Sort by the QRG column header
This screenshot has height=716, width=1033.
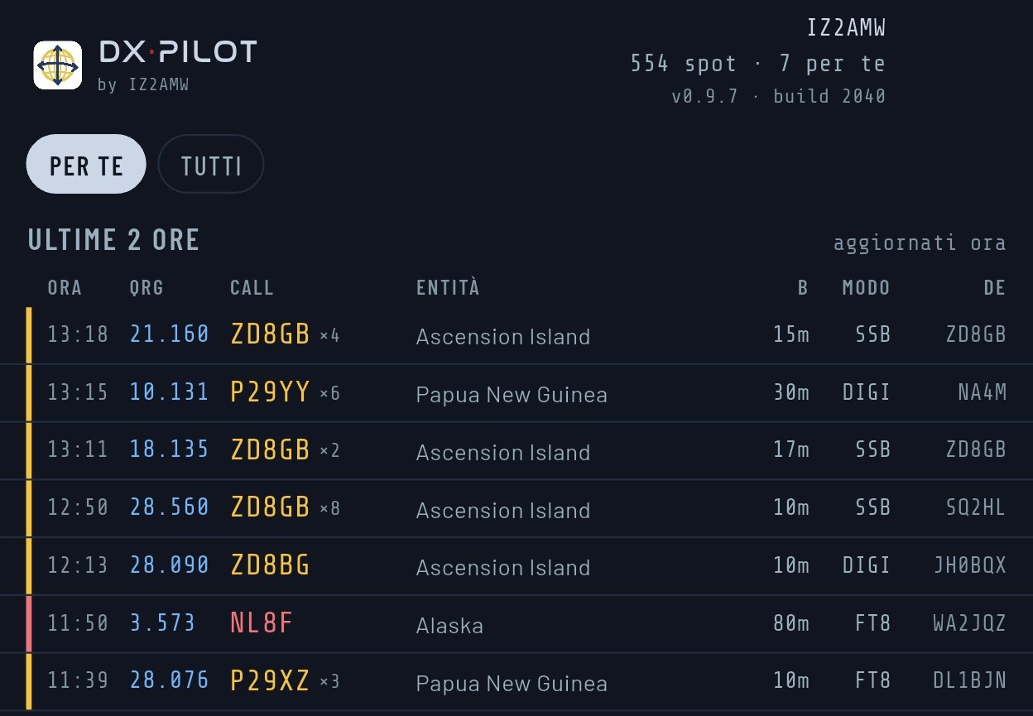tap(147, 288)
